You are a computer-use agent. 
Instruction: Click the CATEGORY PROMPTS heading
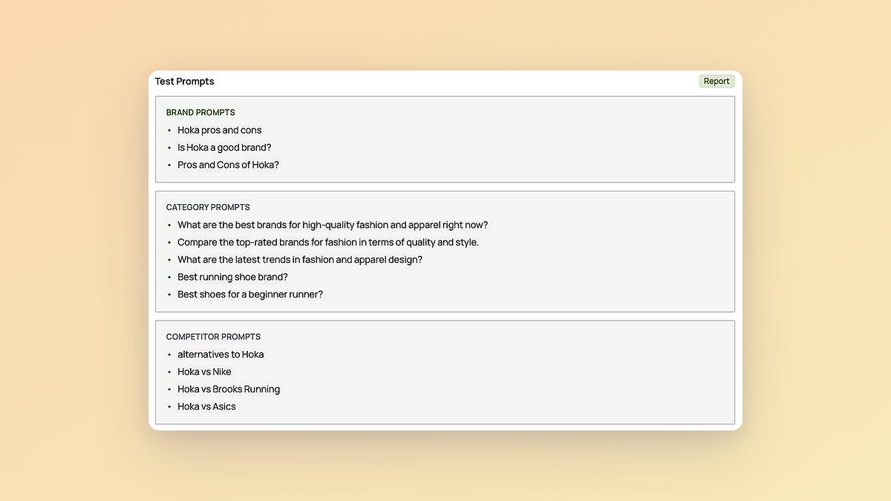208,208
